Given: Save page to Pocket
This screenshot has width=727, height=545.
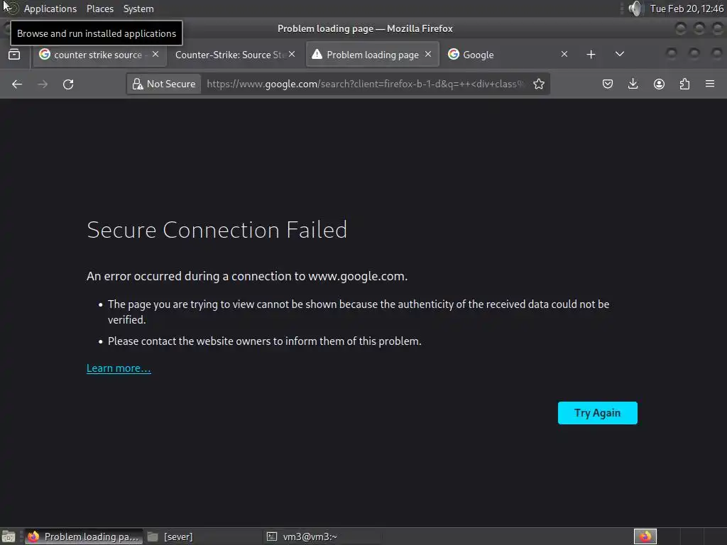Looking at the screenshot, I should pos(608,84).
